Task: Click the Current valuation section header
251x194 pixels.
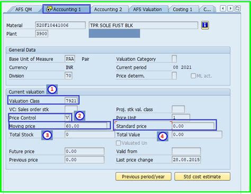Action: [x=118, y=92]
